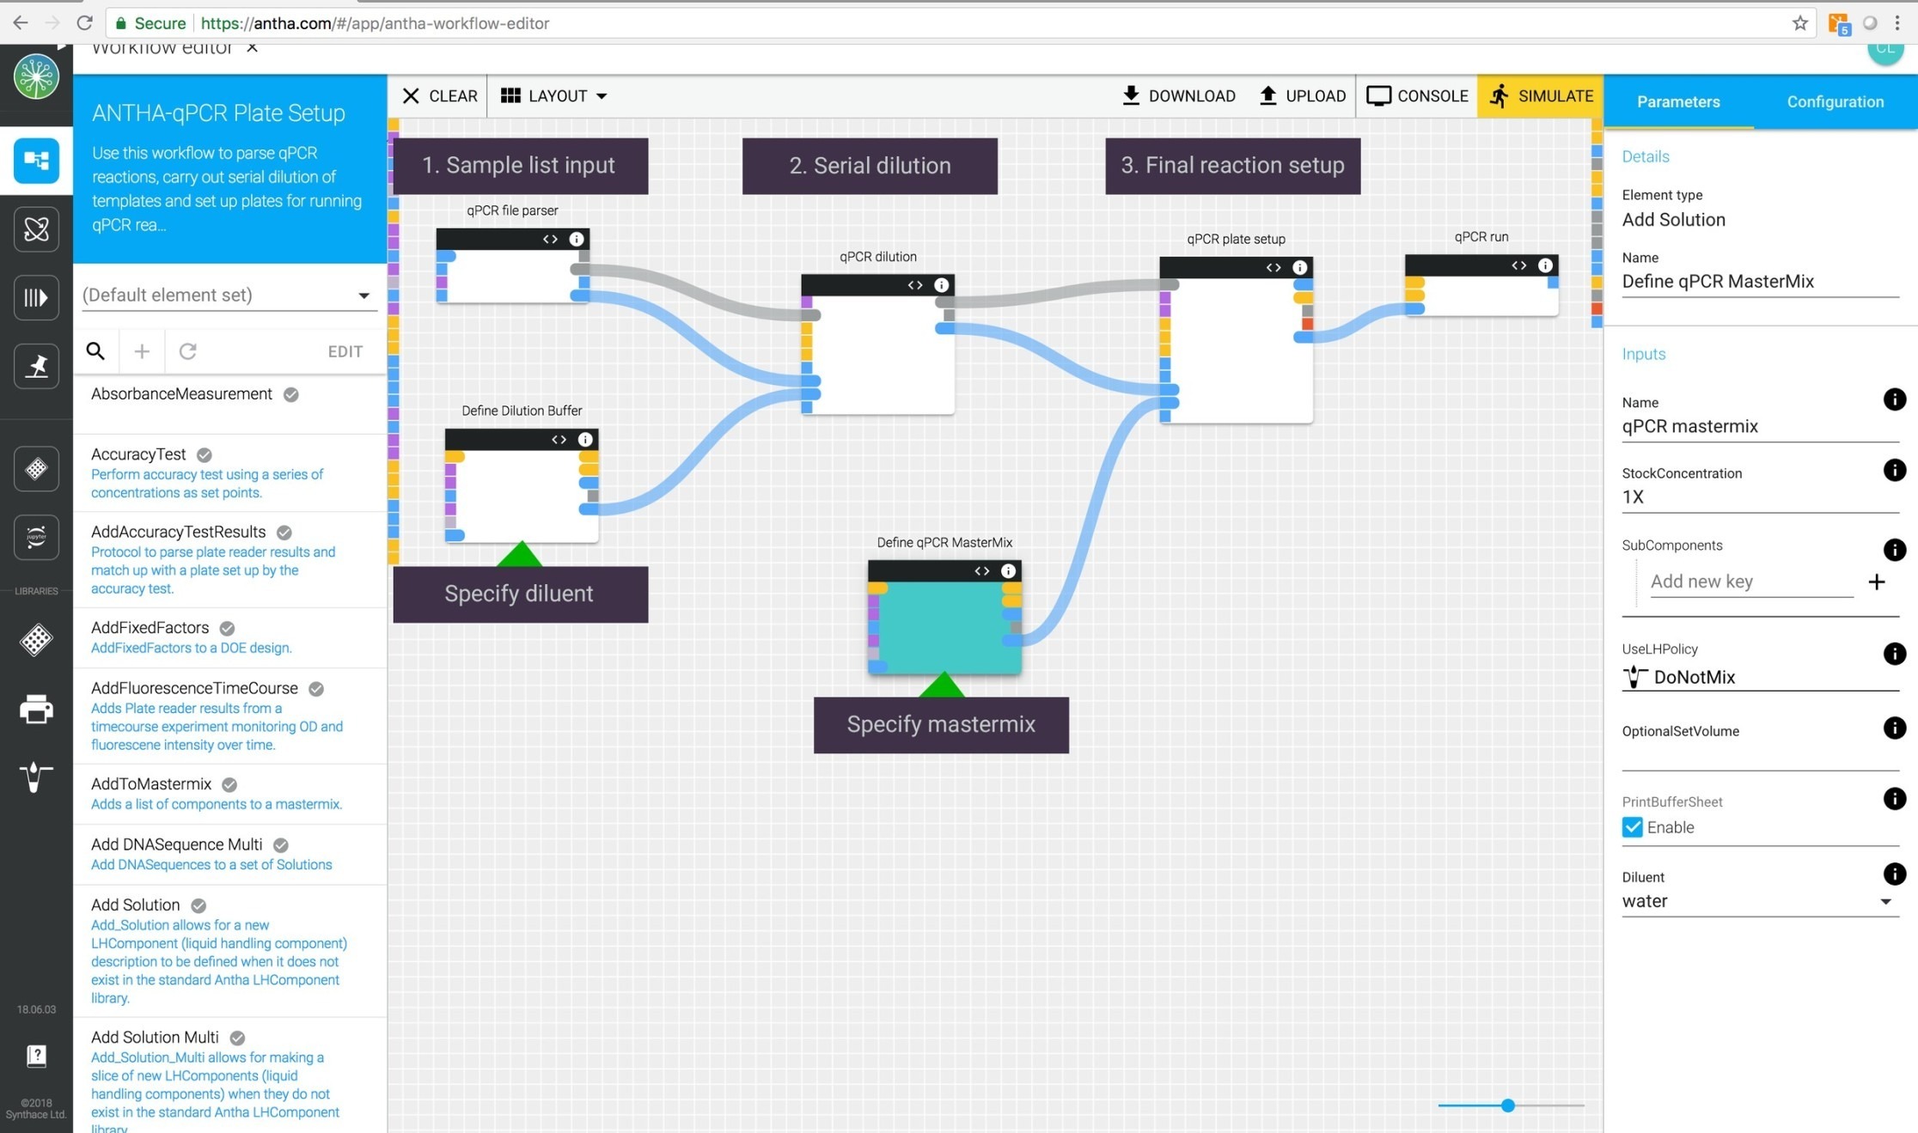Open the printer icon in left sidebar

click(36, 709)
